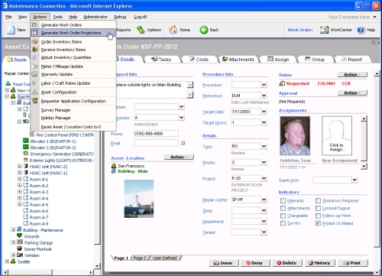
Task: Open the Procedure dropdown
Action: [264, 85]
